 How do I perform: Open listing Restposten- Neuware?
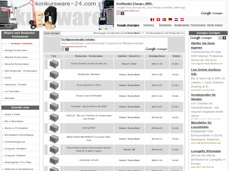point(89,74)
